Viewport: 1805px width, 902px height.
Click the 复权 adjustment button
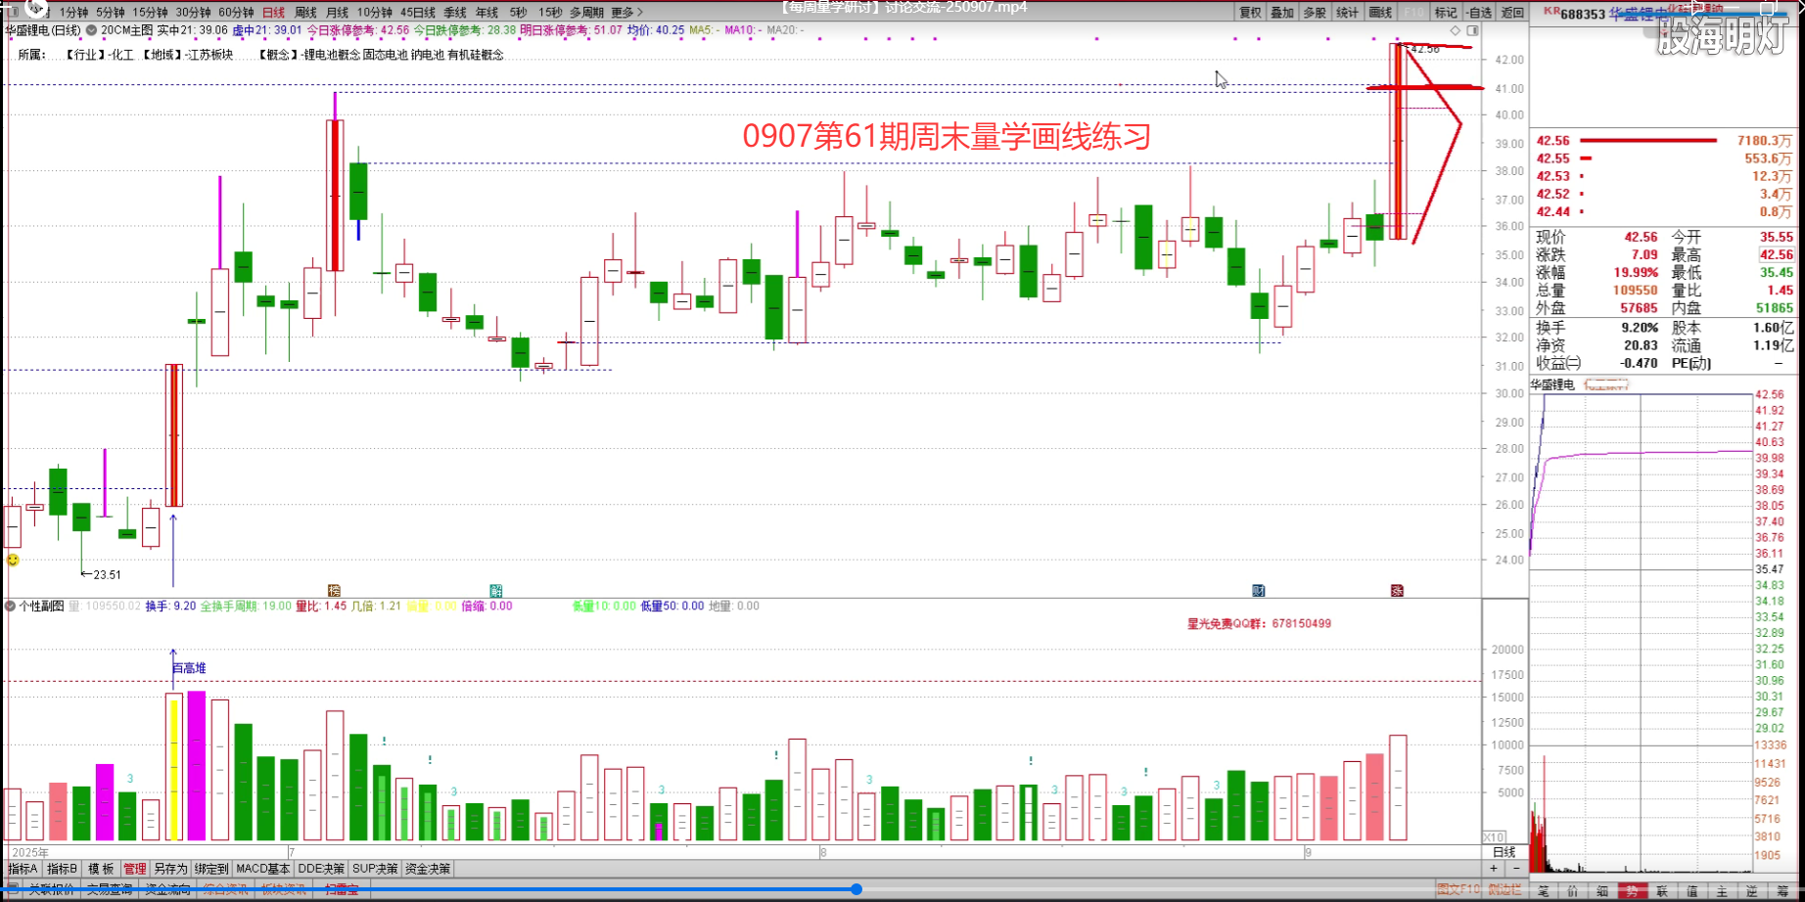coord(1250,13)
